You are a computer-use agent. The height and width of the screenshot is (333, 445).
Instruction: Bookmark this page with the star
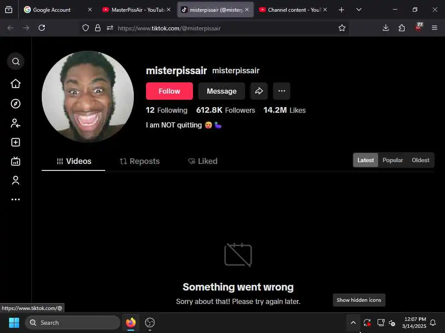pyautogui.click(x=342, y=28)
